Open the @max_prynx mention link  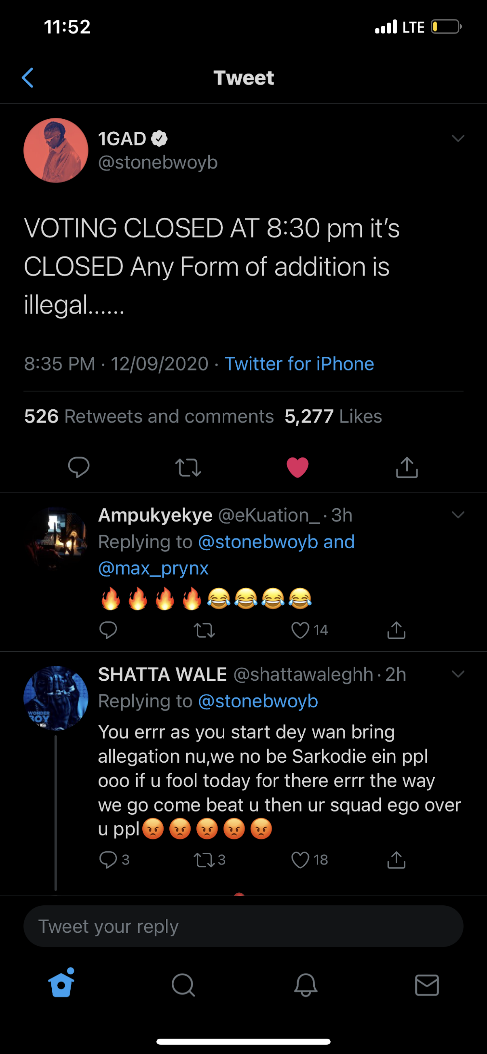point(154,568)
